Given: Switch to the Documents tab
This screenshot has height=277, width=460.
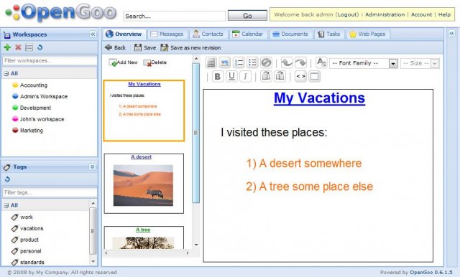Looking at the screenshot, I should [x=290, y=34].
